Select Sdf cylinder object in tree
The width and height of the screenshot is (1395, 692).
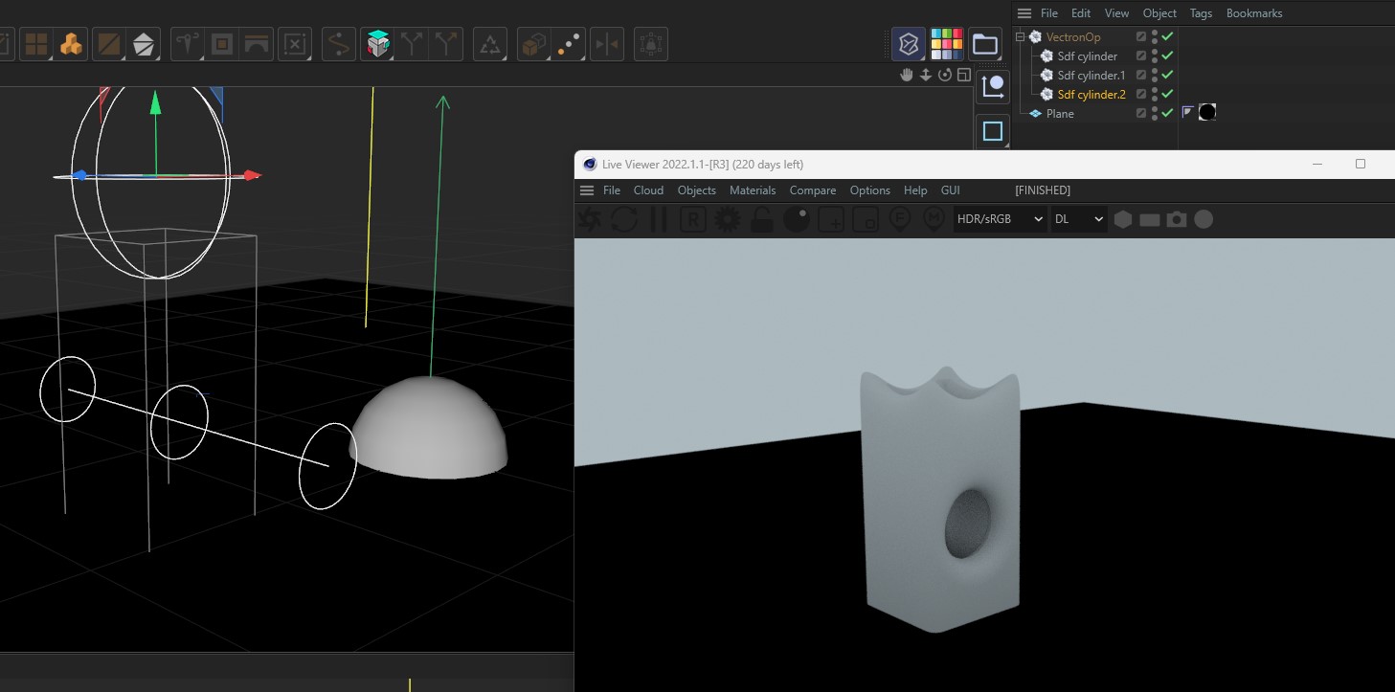point(1087,56)
